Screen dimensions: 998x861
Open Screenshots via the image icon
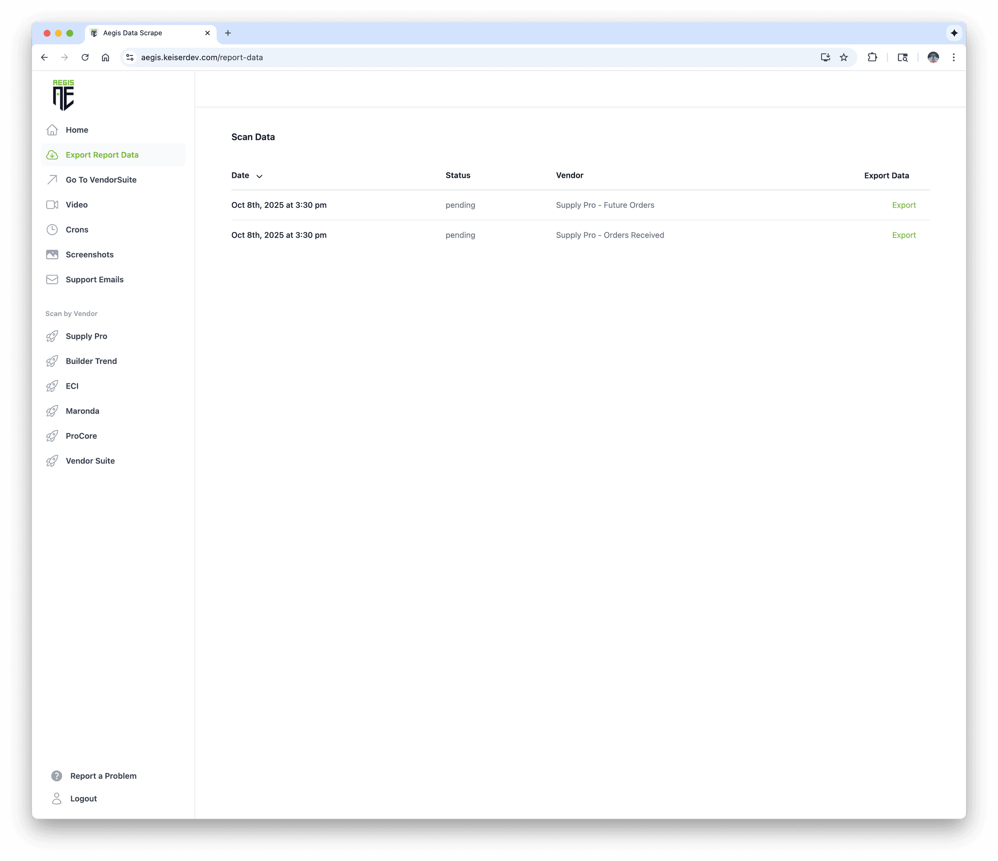pos(53,254)
